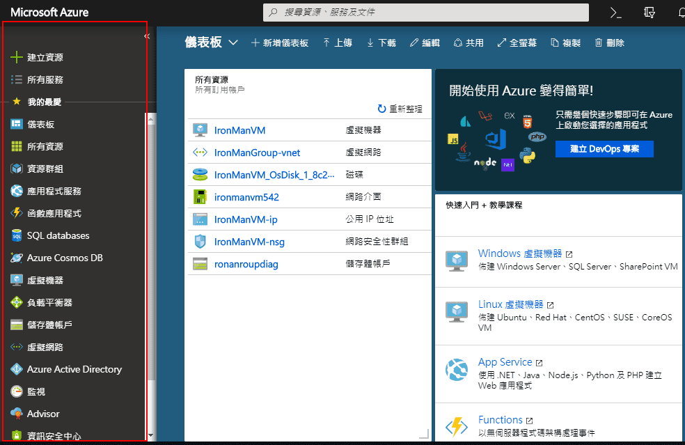Click the 監視 gauge icon
Screen dimensions: 685x445
pos(17,391)
